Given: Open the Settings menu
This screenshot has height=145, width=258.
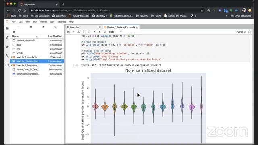Looking at the screenshot, I should (x=62, y=22).
